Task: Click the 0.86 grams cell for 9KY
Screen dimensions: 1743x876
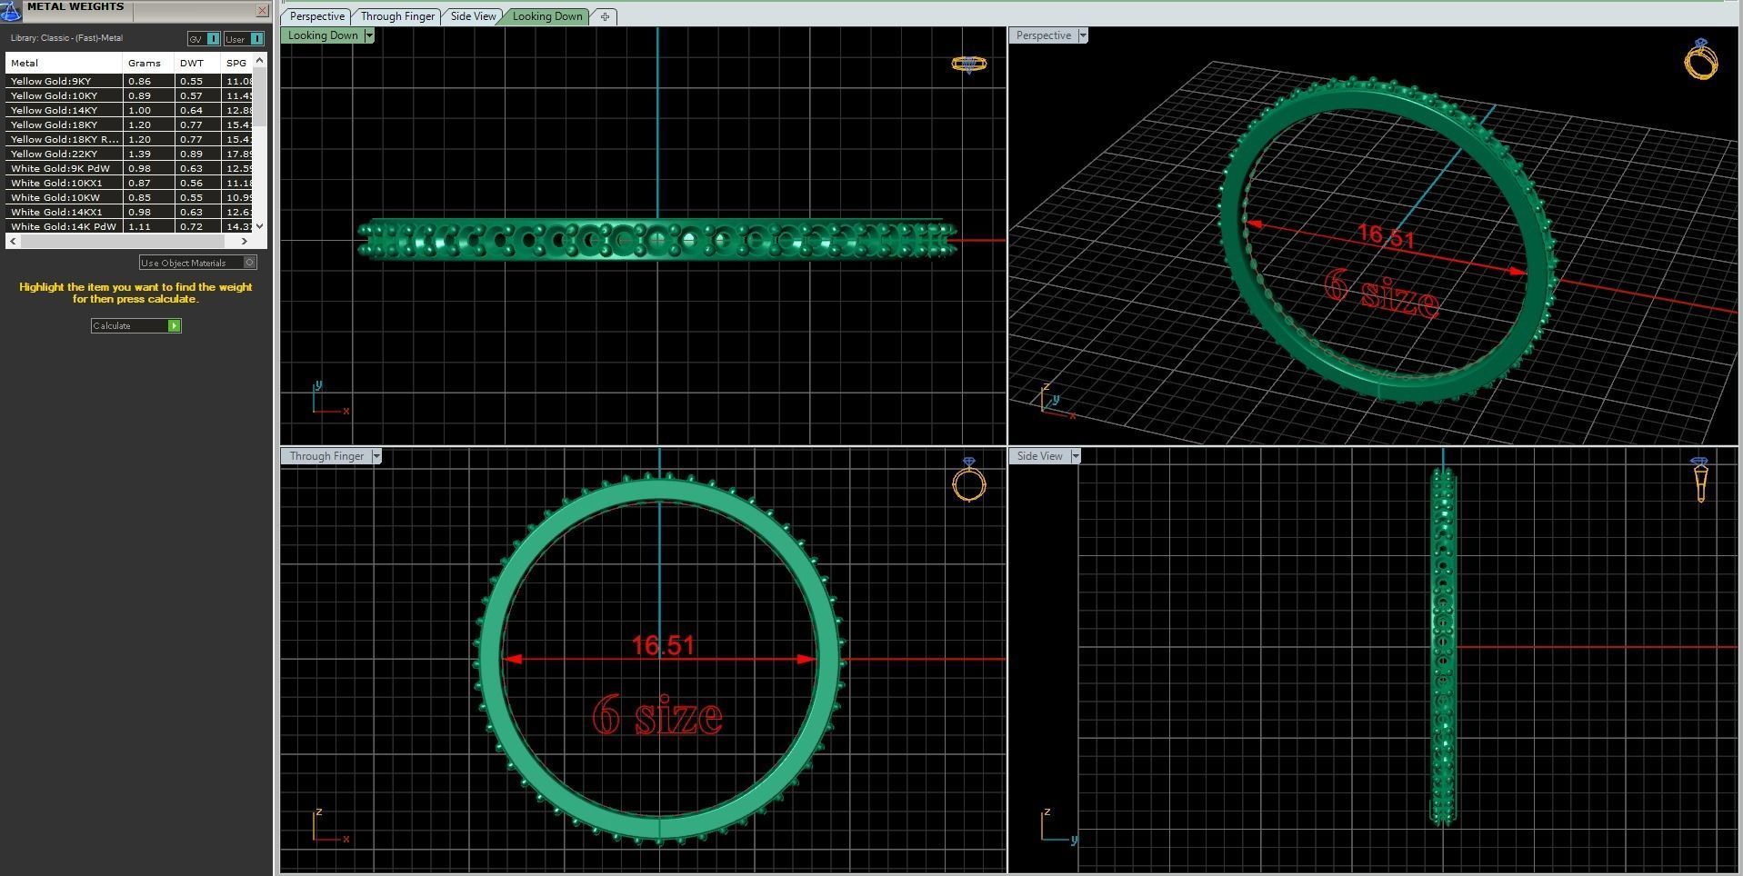Action: (148, 81)
